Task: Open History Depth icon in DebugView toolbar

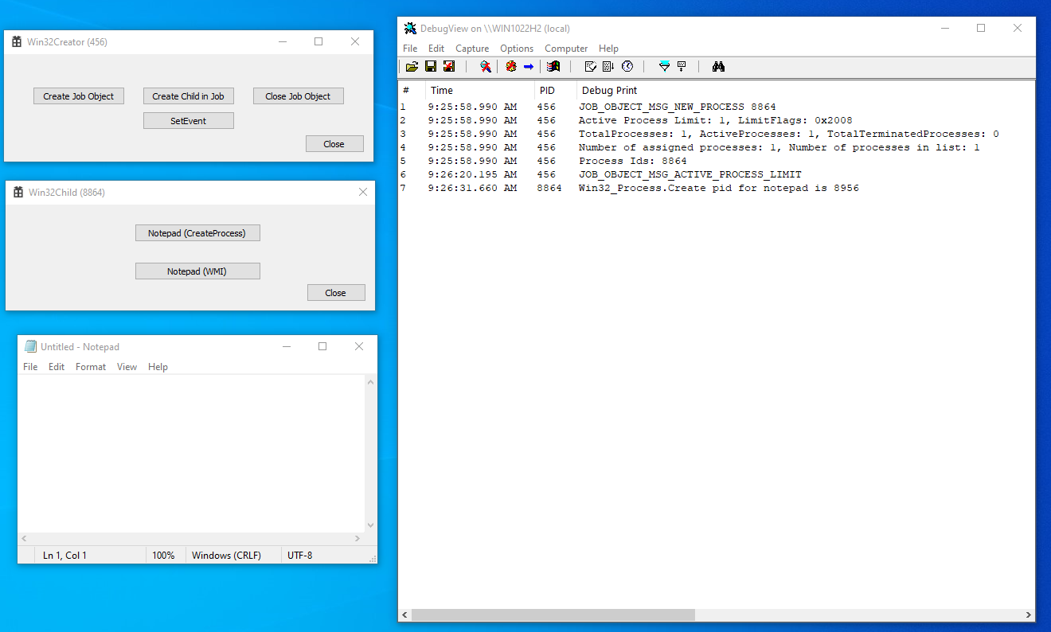Action: pyautogui.click(x=682, y=67)
